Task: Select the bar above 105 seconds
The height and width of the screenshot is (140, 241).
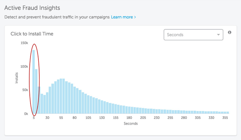Action: pos(88,104)
